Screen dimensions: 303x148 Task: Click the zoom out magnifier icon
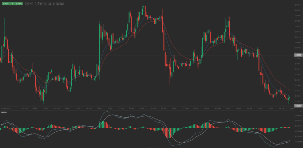point(27,4)
